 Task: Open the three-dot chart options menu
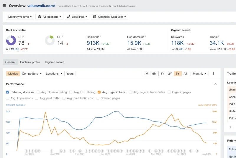tap(214, 73)
